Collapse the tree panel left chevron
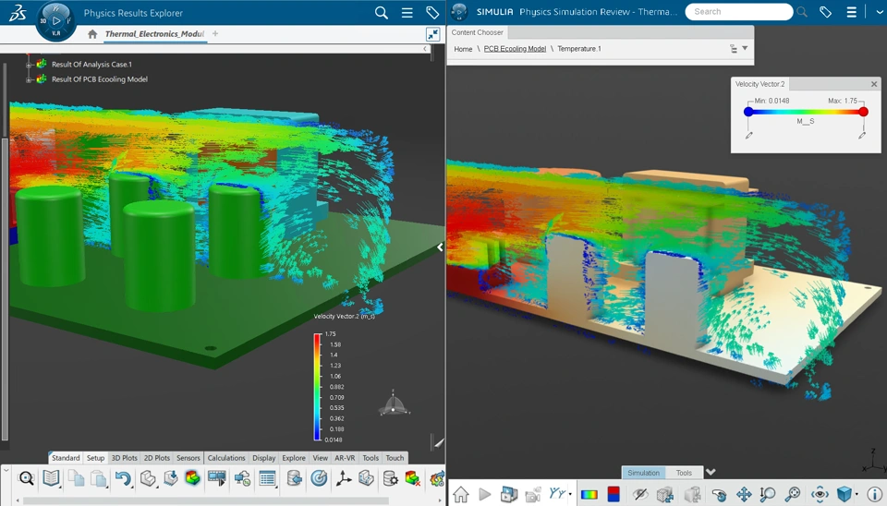 click(x=425, y=49)
